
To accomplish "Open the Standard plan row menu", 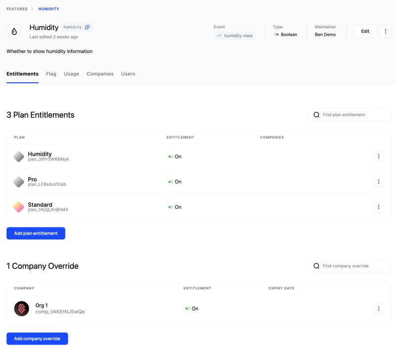I will point(379,207).
